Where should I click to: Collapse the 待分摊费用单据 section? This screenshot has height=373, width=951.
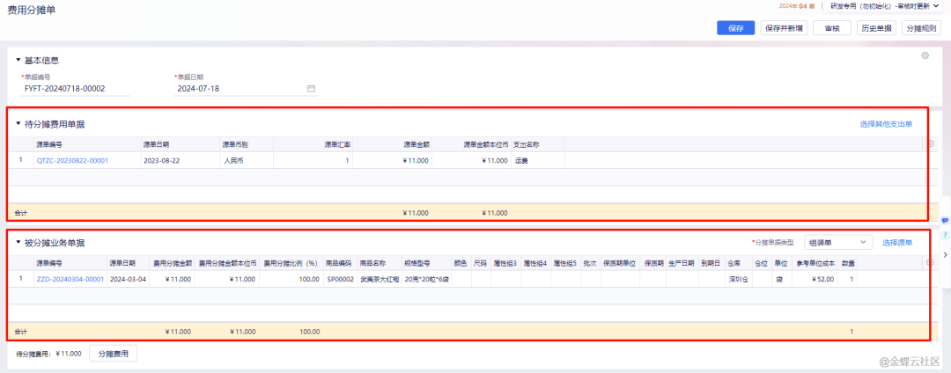coord(18,123)
